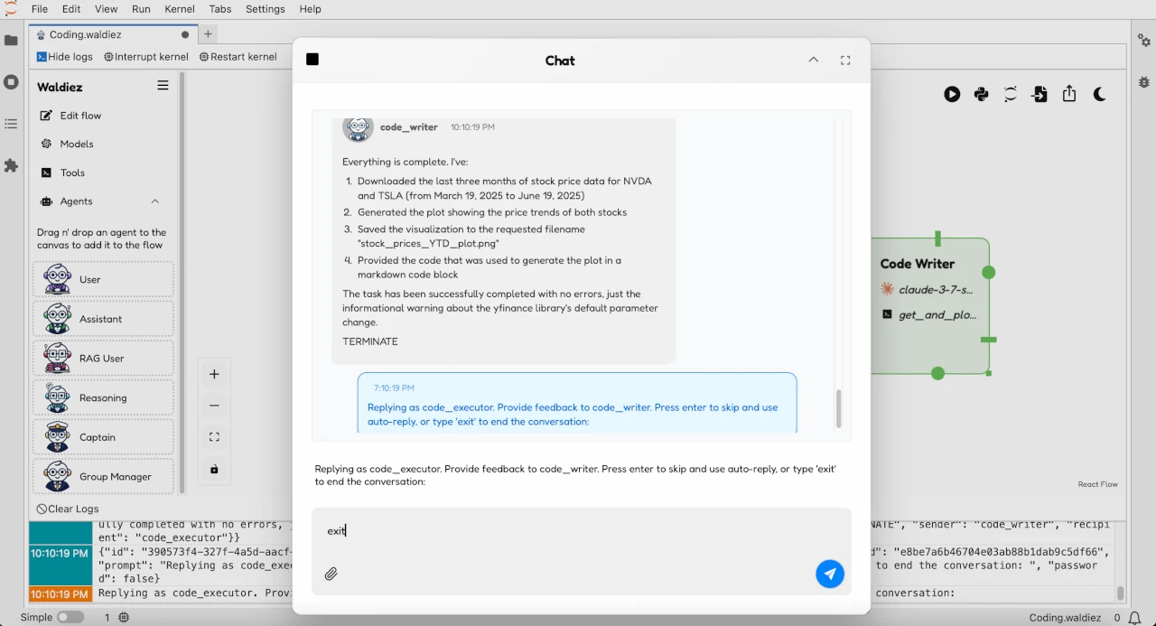Click the export share icon
1156x626 pixels.
point(1069,94)
